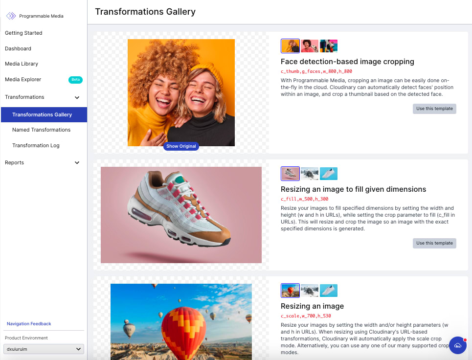Click code c_fill,w_500,h_300
The image size is (472, 360).
click(x=304, y=199)
